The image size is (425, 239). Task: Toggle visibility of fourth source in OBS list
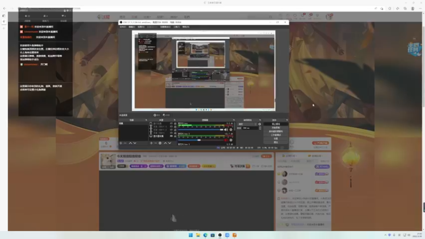coord(171,133)
